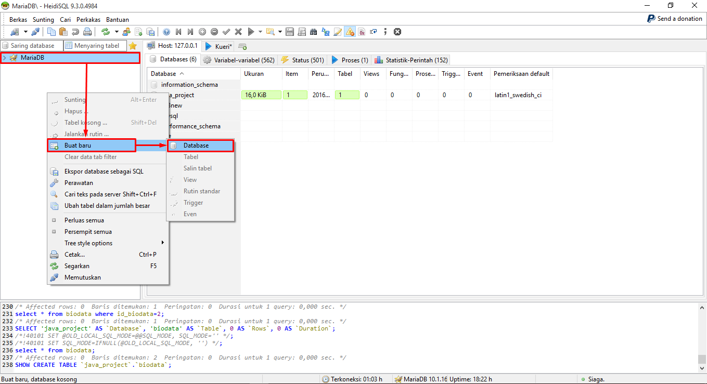707x384 pixels.
Task: Click the copy icon in toolbar
Action: point(52,32)
